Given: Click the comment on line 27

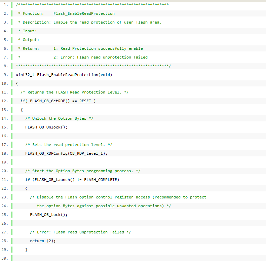Looking at the screenshot, I should tap(80, 232).
